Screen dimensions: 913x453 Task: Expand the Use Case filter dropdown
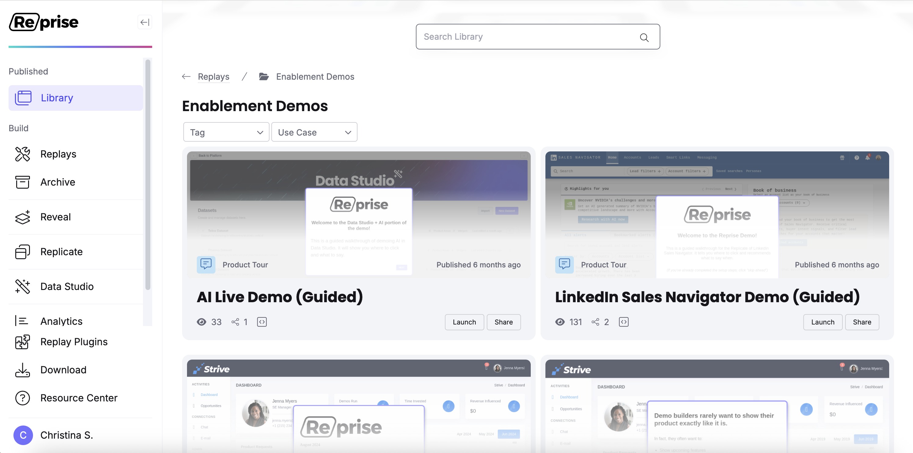click(314, 132)
